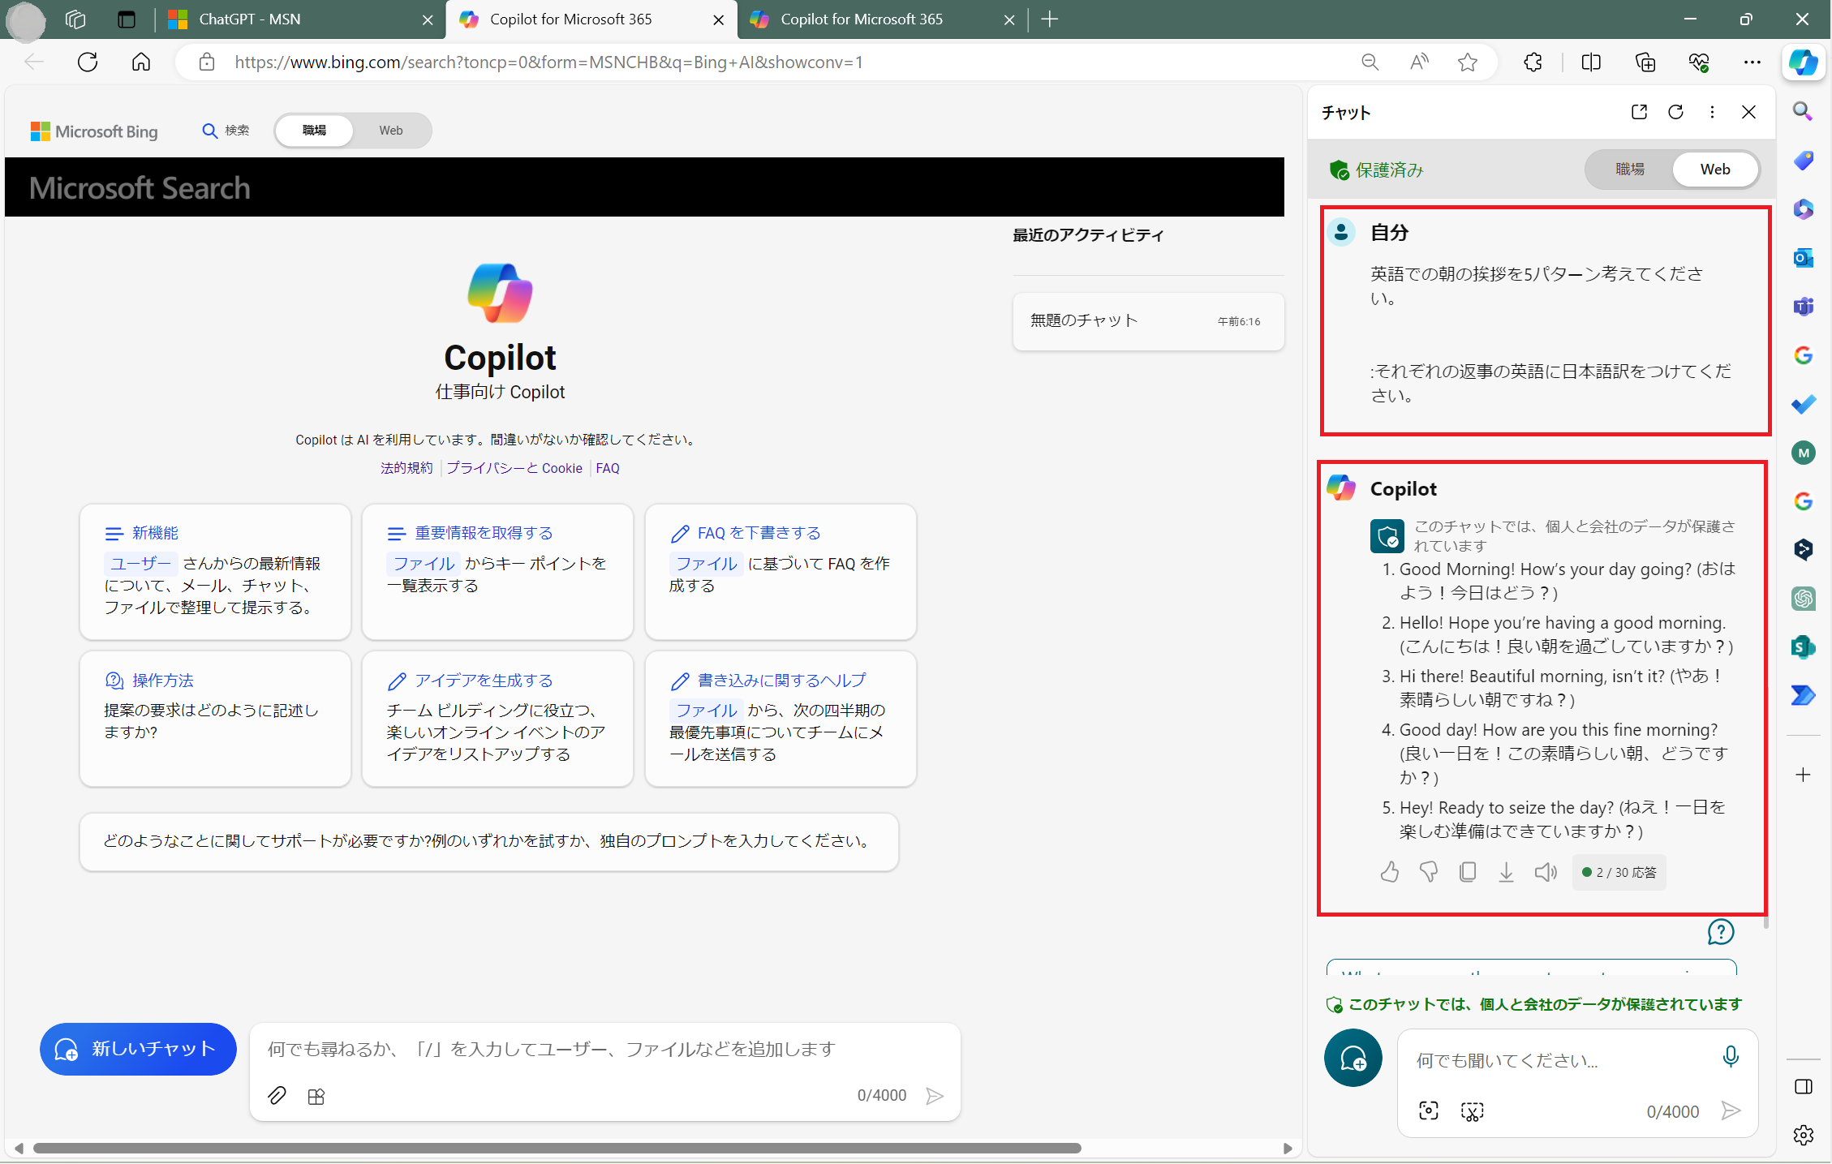Open tab actions menu icon
The height and width of the screenshot is (1164, 1832).
[x=126, y=19]
